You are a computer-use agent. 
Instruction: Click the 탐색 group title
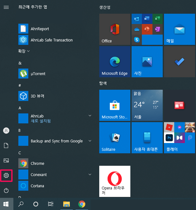click(103, 83)
